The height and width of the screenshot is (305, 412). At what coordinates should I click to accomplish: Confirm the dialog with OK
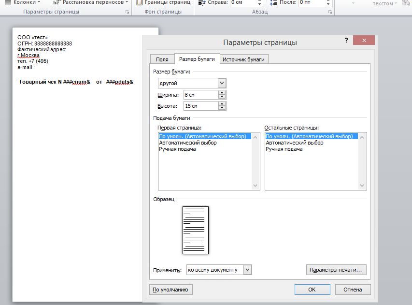tap(312, 290)
